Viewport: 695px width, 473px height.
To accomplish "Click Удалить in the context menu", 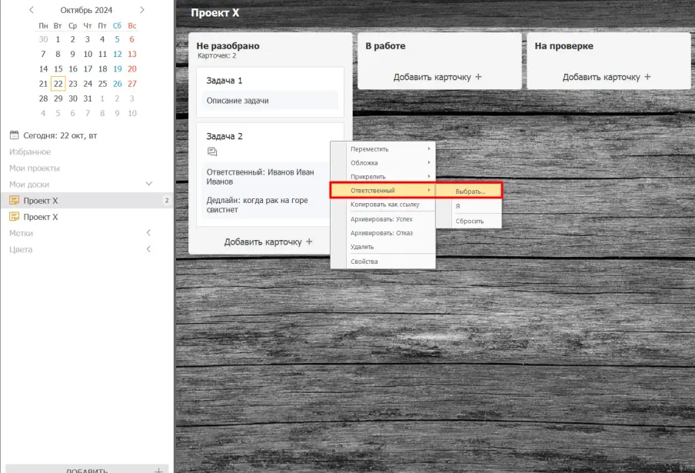I will point(362,247).
